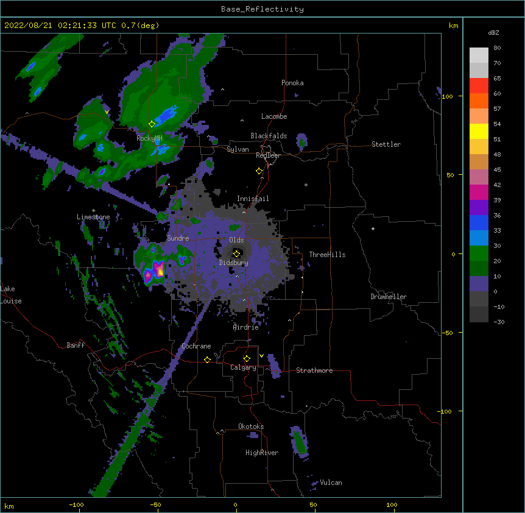Select the red 65-60 dBZ legend swatch
525x513 pixels.
click(x=479, y=86)
